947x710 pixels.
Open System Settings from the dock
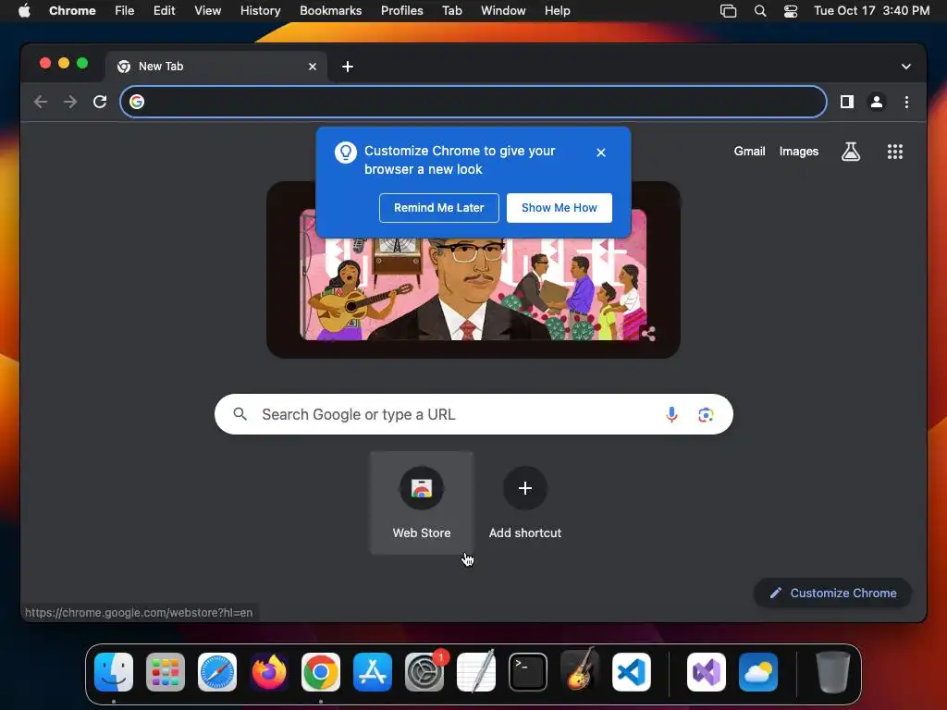click(x=424, y=672)
